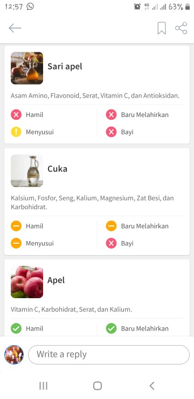Open Android recent apps button

tap(44, 386)
